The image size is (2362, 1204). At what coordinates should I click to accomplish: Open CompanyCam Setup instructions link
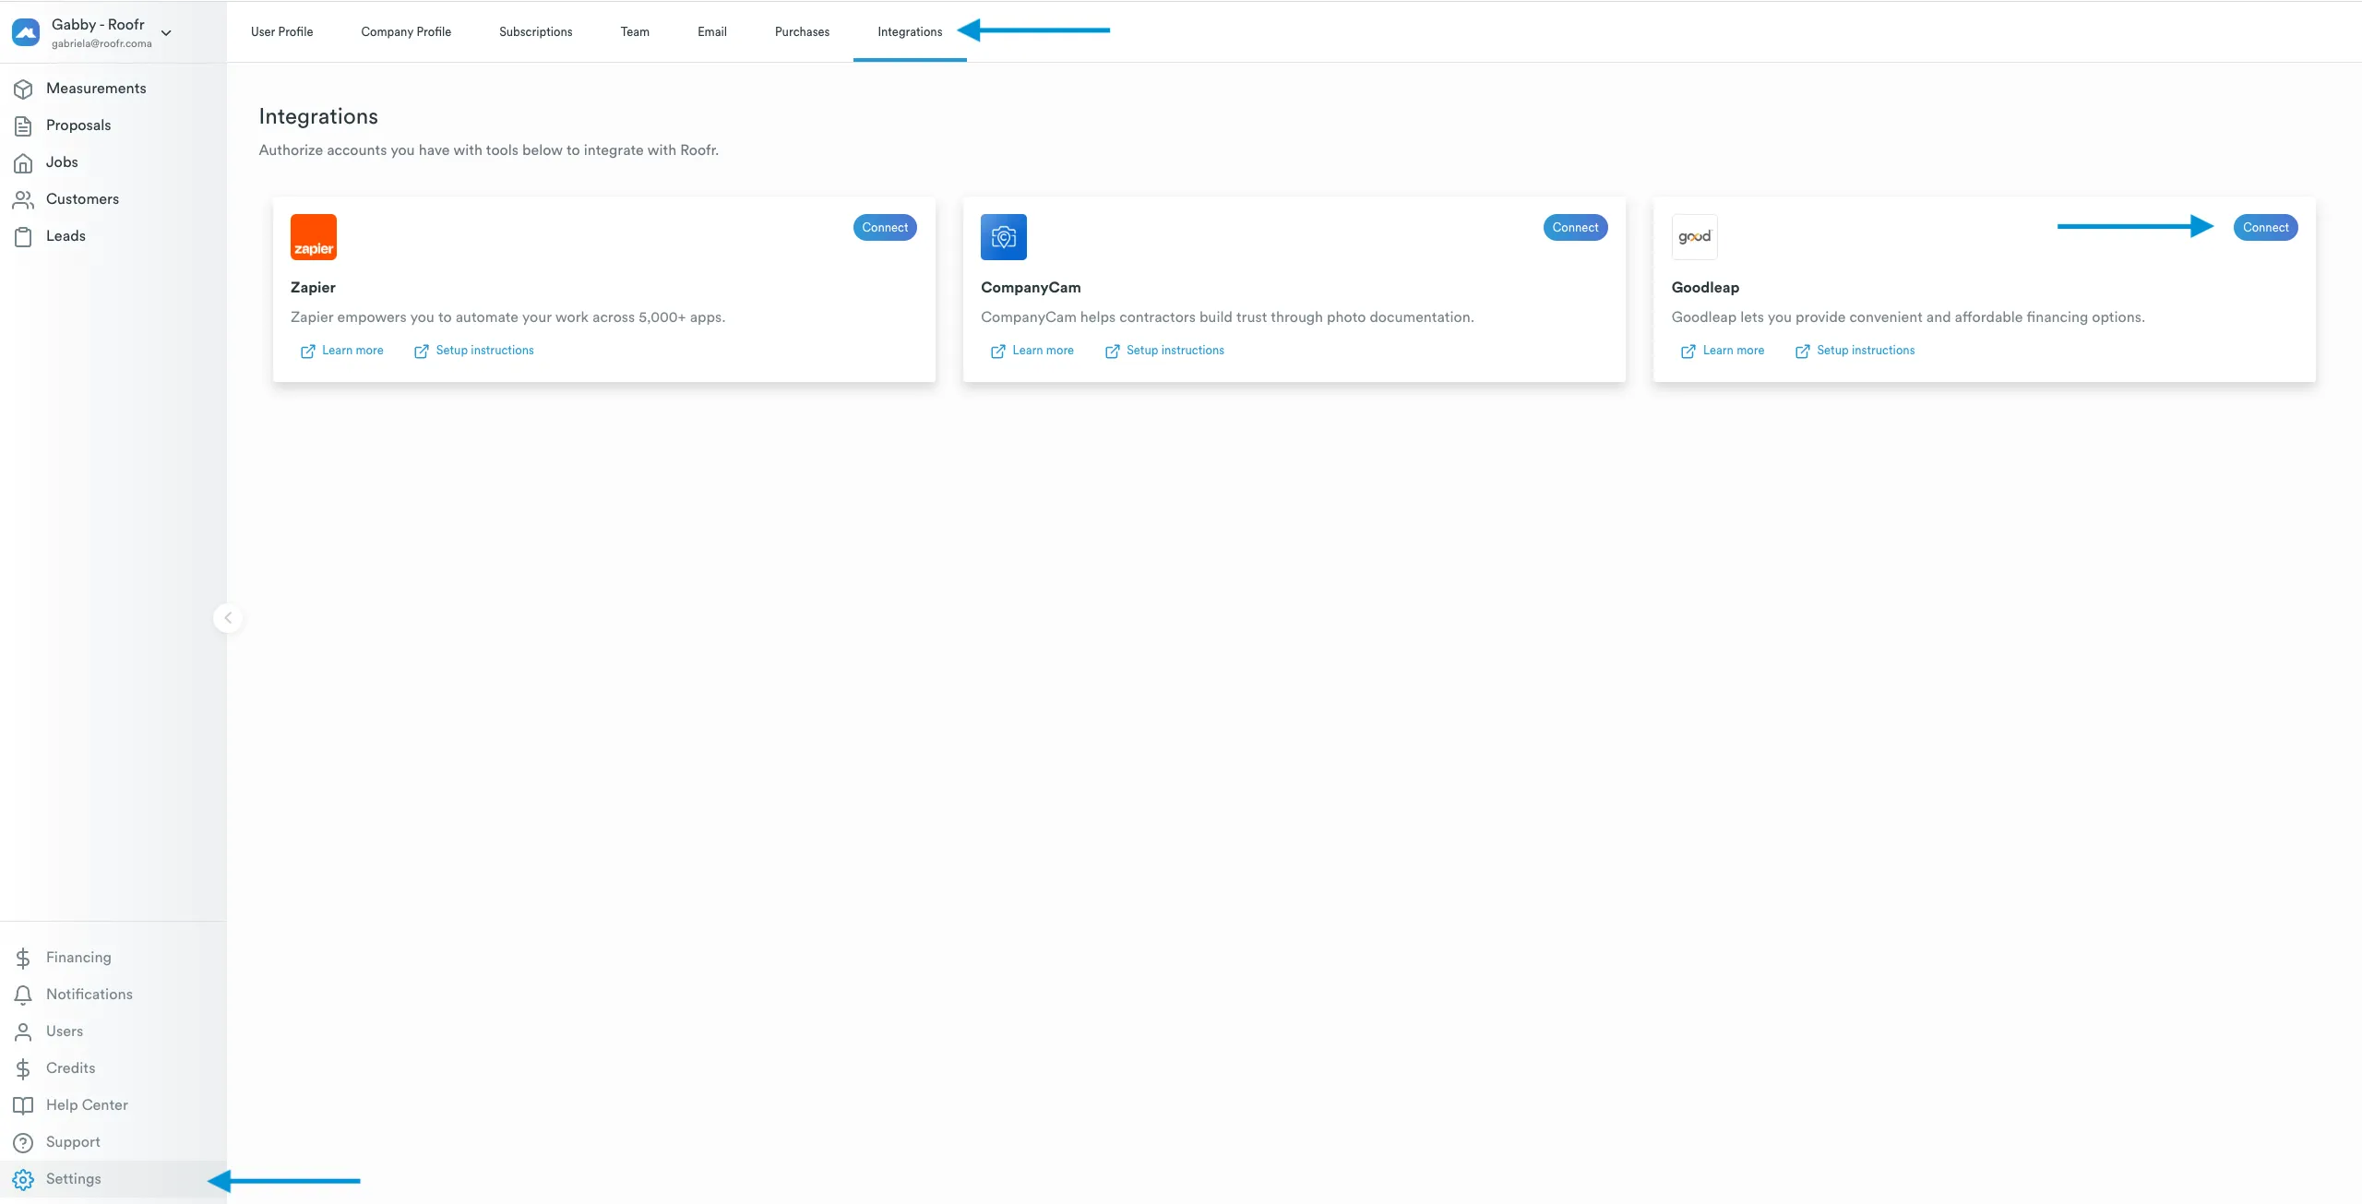pos(1174,351)
